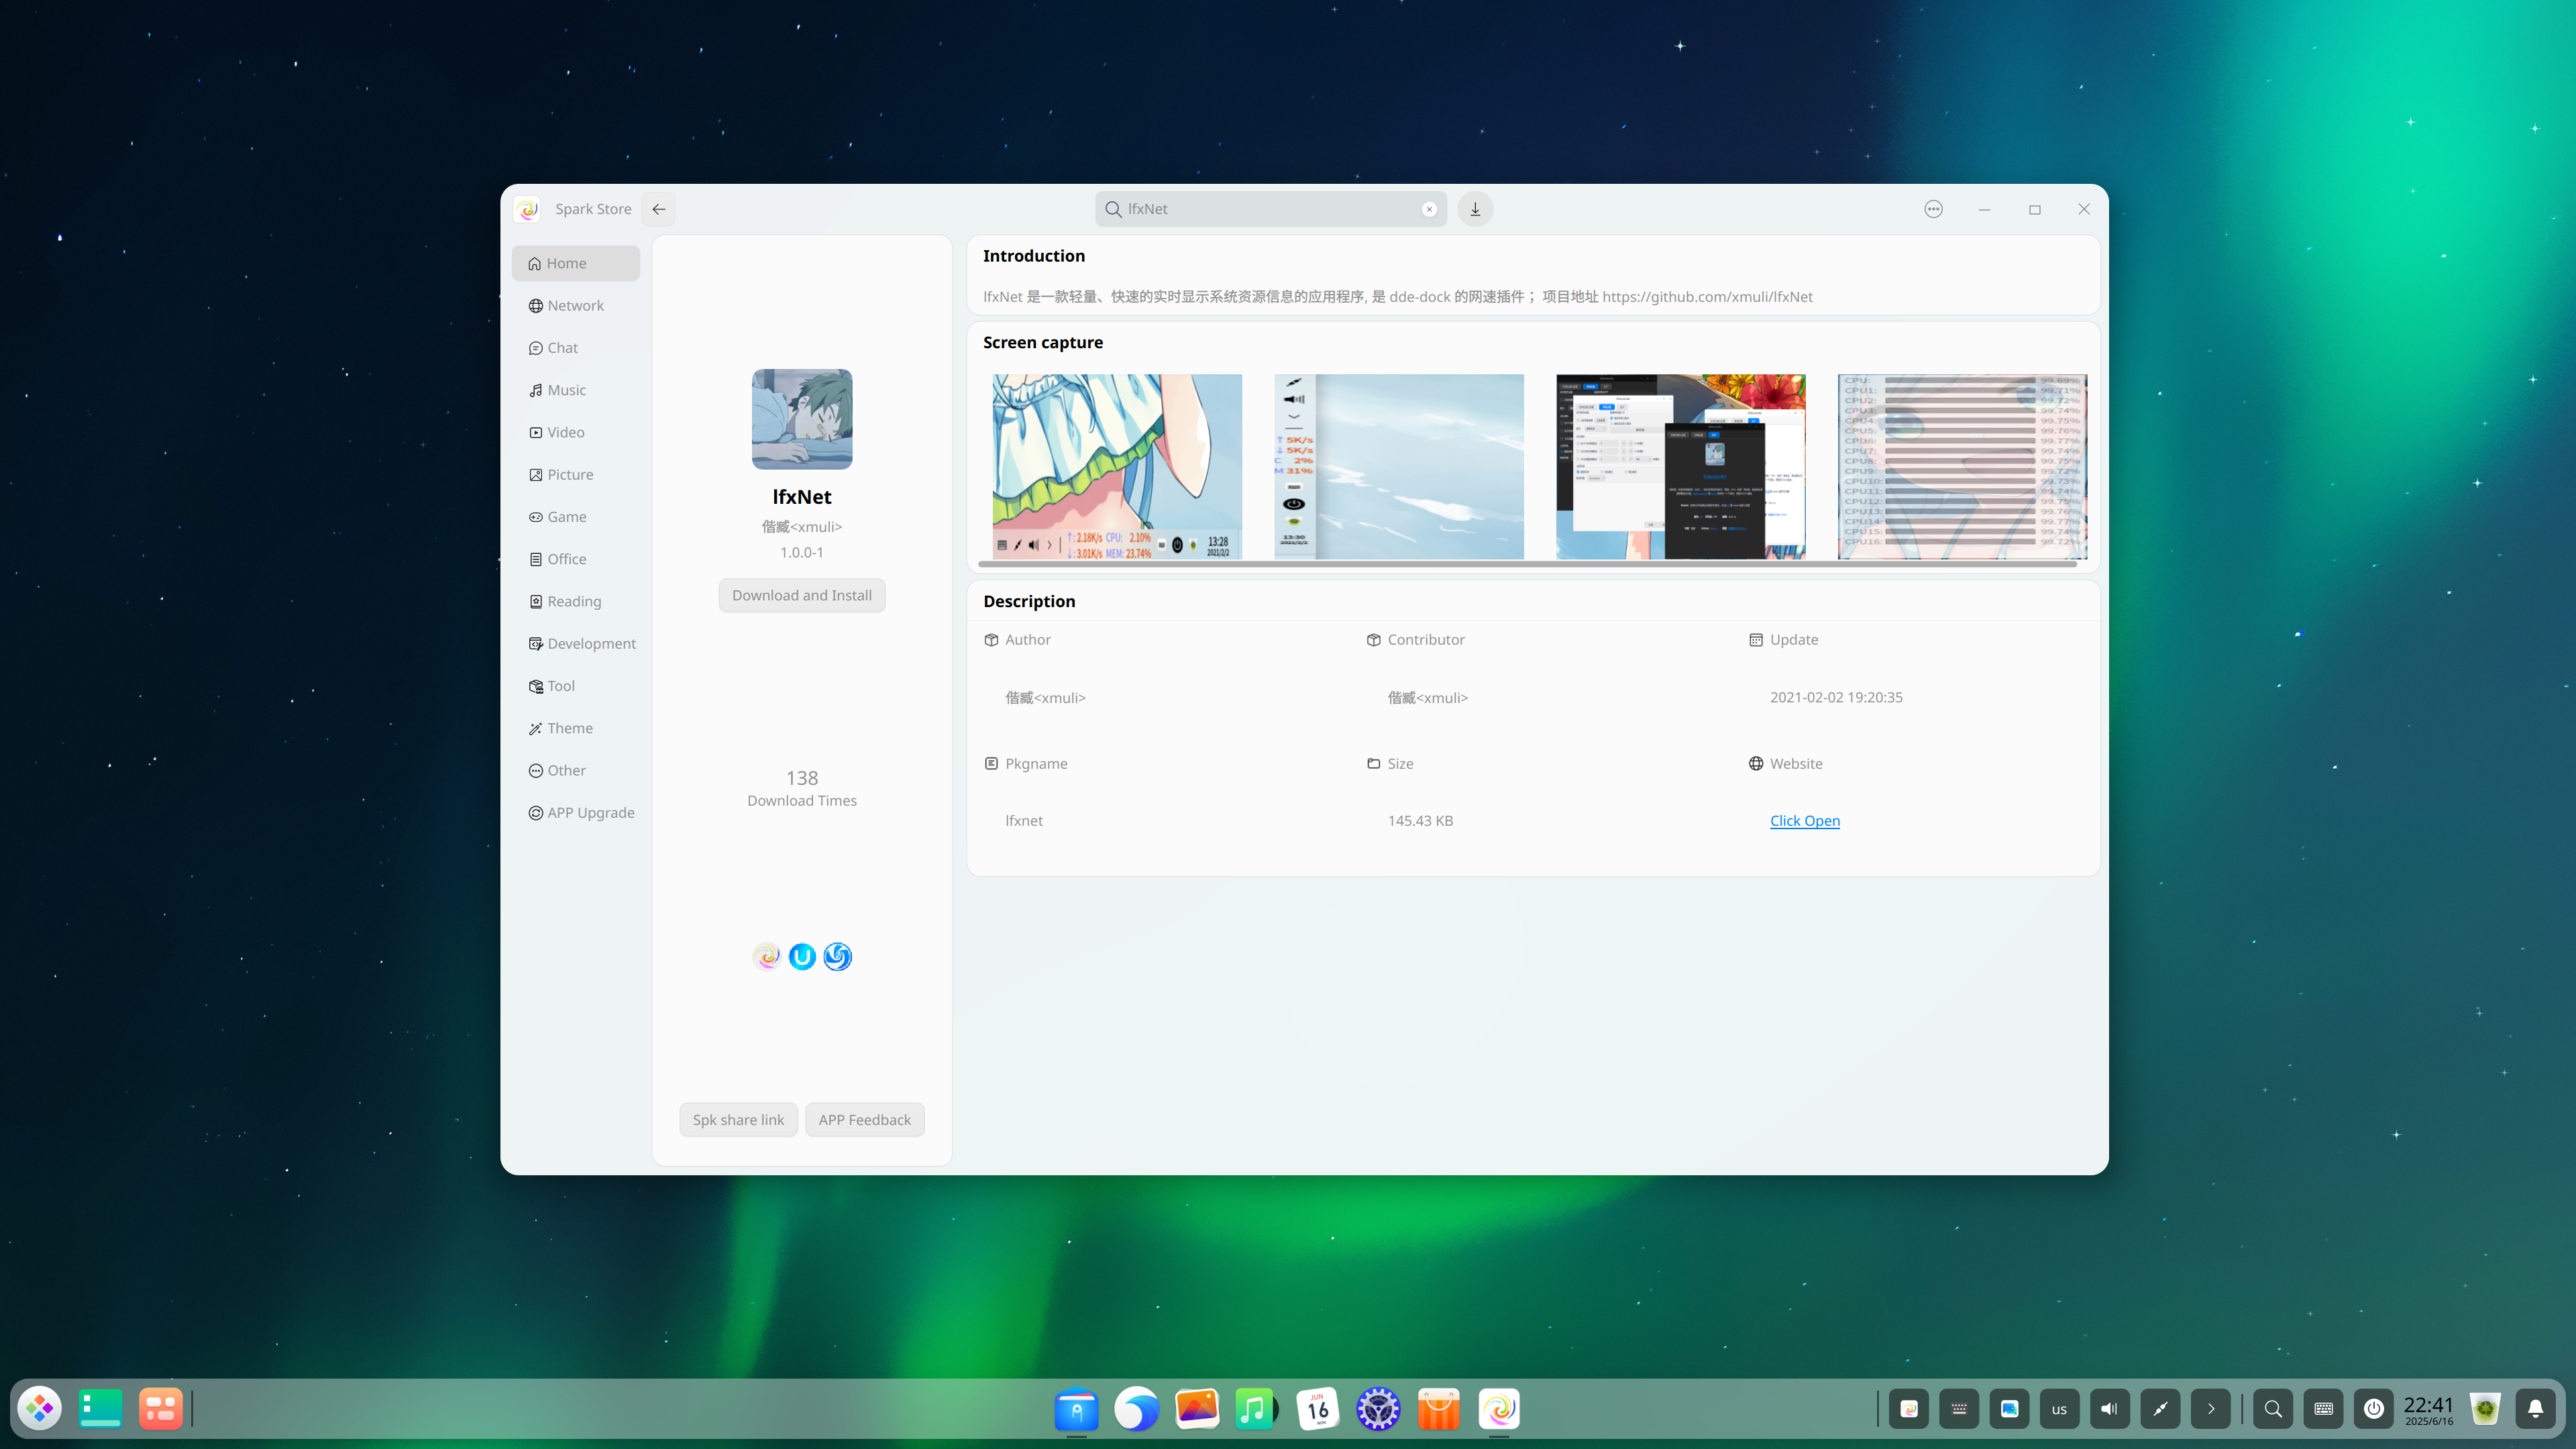
Task: Click the screenshot horizontal scrollbar
Action: pyautogui.click(x=1527, y=564)
